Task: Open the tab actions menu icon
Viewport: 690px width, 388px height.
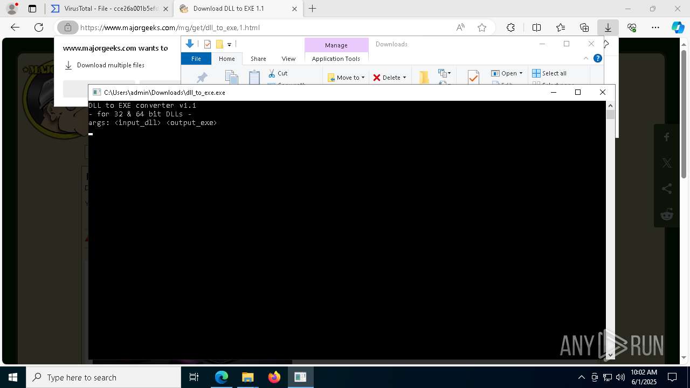Action: [x=32, y=9]
